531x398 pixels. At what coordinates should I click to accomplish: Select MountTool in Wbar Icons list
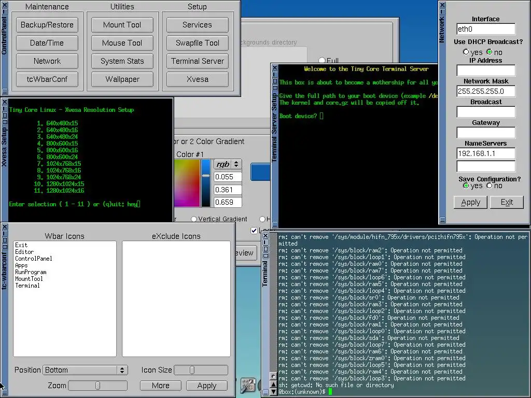pyautogui.click(x=29, y=279)
